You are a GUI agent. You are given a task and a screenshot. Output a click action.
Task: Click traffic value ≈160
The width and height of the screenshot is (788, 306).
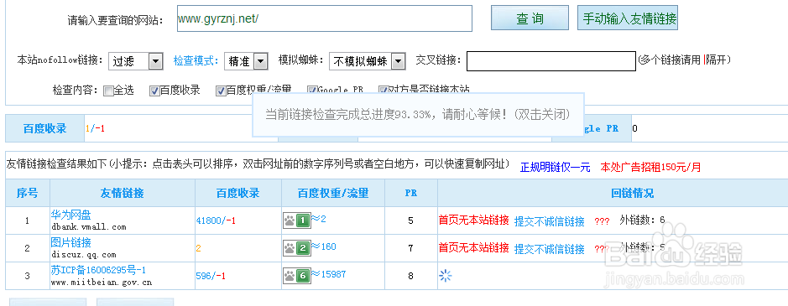323,246
